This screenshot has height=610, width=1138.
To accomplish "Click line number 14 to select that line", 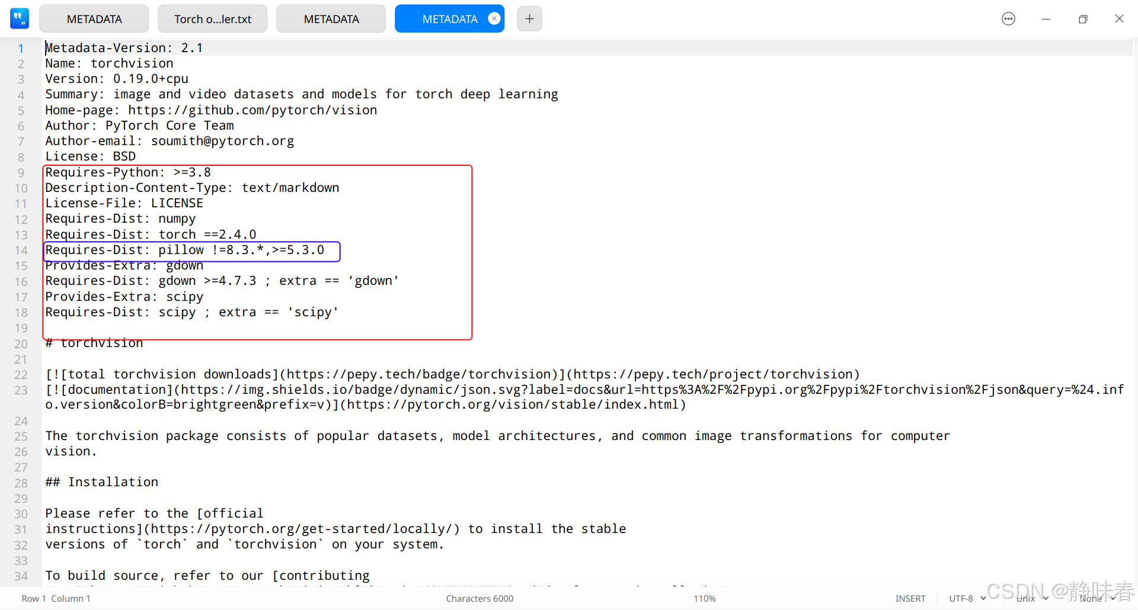I will 21,250.
